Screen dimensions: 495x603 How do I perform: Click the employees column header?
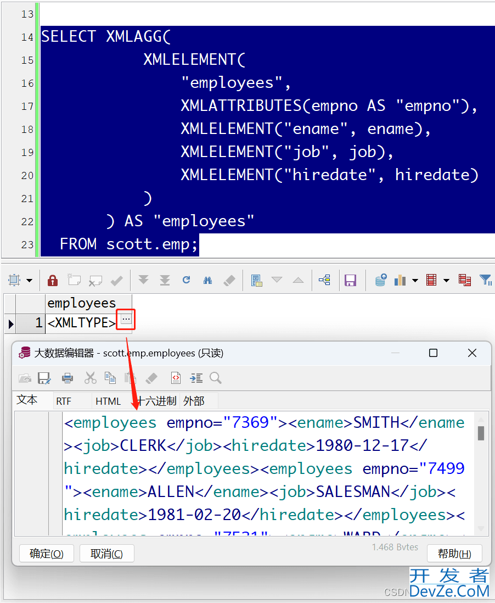coord(88,304)
